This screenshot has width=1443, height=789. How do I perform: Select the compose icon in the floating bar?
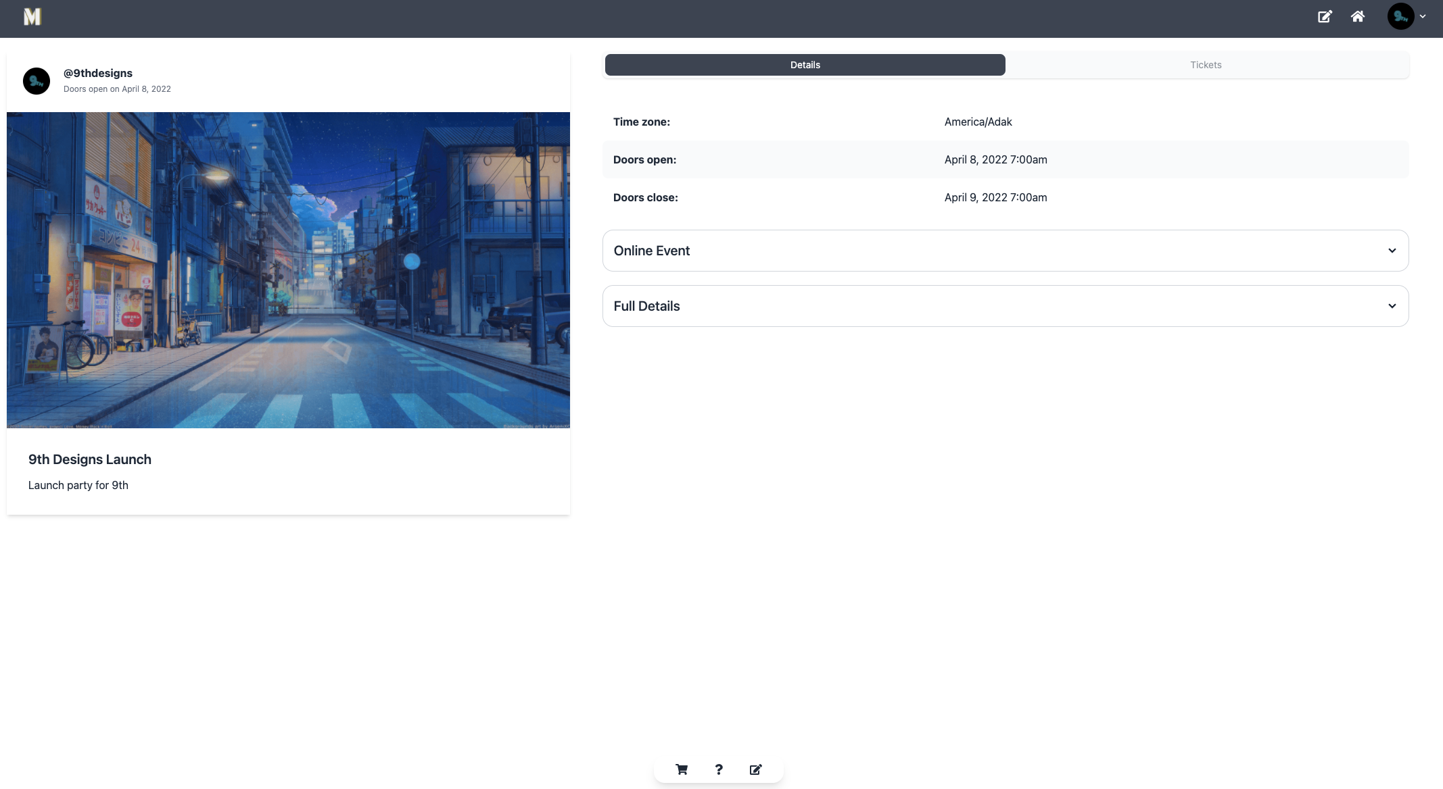pos(755,769)
